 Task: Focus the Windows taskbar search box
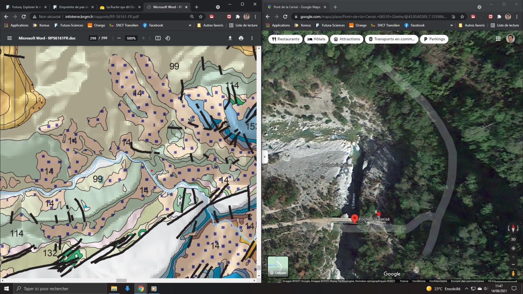point(60,289)
